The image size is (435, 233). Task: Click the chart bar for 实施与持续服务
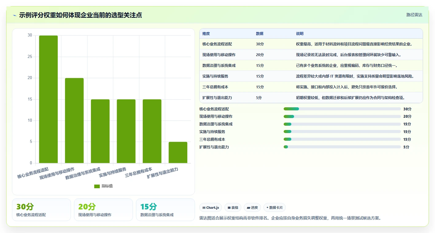point(126,131)
